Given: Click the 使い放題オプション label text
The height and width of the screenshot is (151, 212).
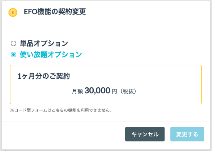Looking at the screenshot, I should [x=51, y=55].
